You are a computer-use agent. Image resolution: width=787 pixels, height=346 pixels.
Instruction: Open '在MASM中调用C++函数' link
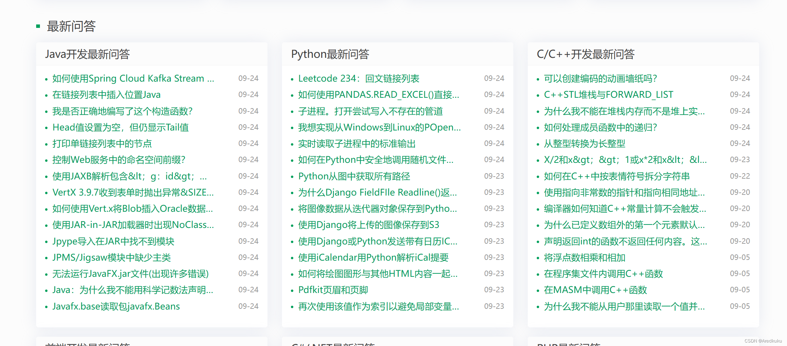596,290
